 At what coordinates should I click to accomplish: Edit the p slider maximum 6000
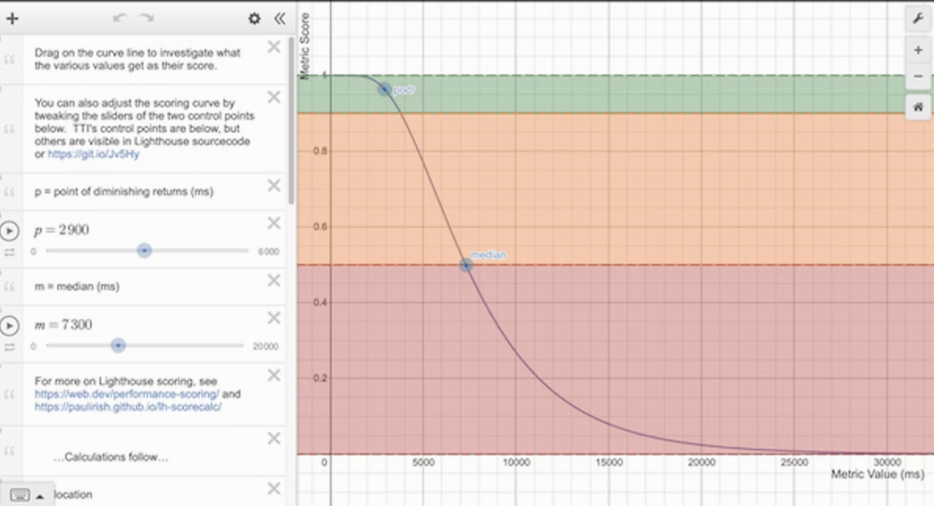tap(269, 252)
